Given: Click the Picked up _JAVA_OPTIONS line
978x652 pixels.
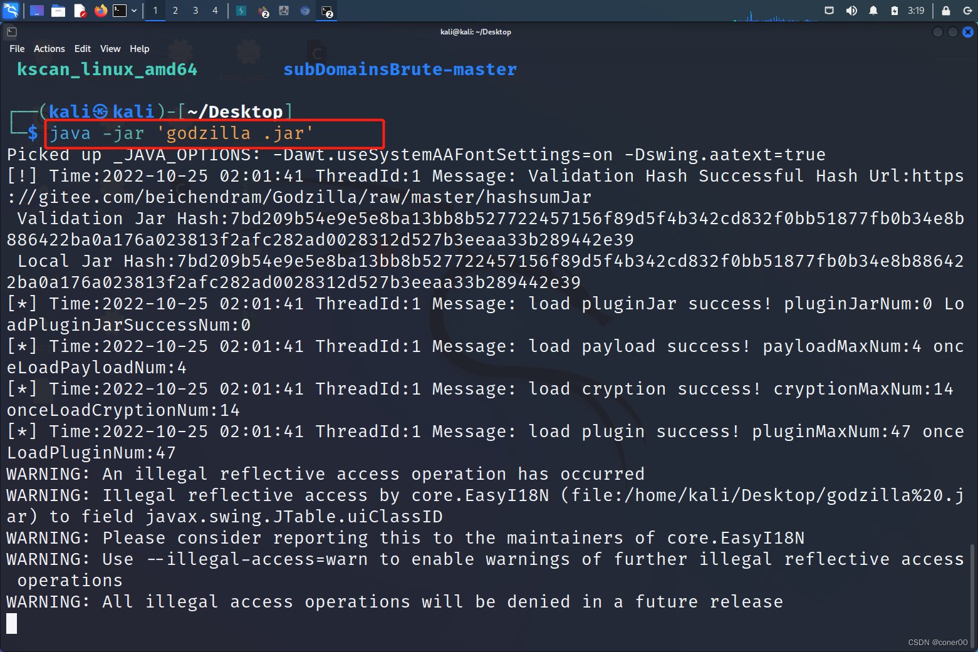Looking at the screenshot, I should pyautogui.click(x=416, y=155).
